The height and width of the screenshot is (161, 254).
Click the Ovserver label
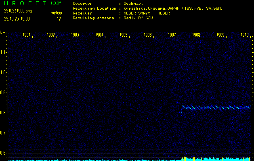pyautogui.click(x=82, y=4)
